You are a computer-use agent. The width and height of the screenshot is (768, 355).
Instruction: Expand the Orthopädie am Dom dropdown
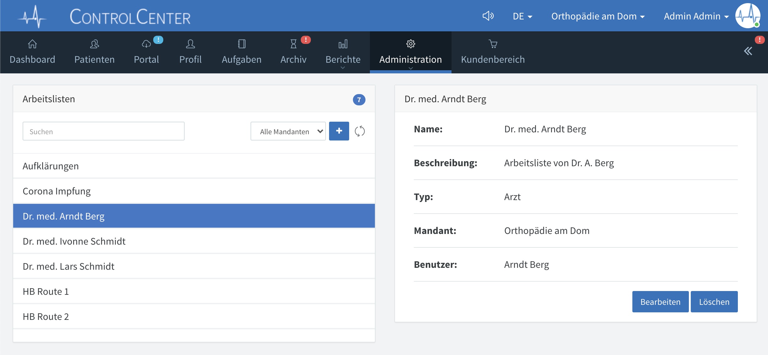(x=598, y=16)
